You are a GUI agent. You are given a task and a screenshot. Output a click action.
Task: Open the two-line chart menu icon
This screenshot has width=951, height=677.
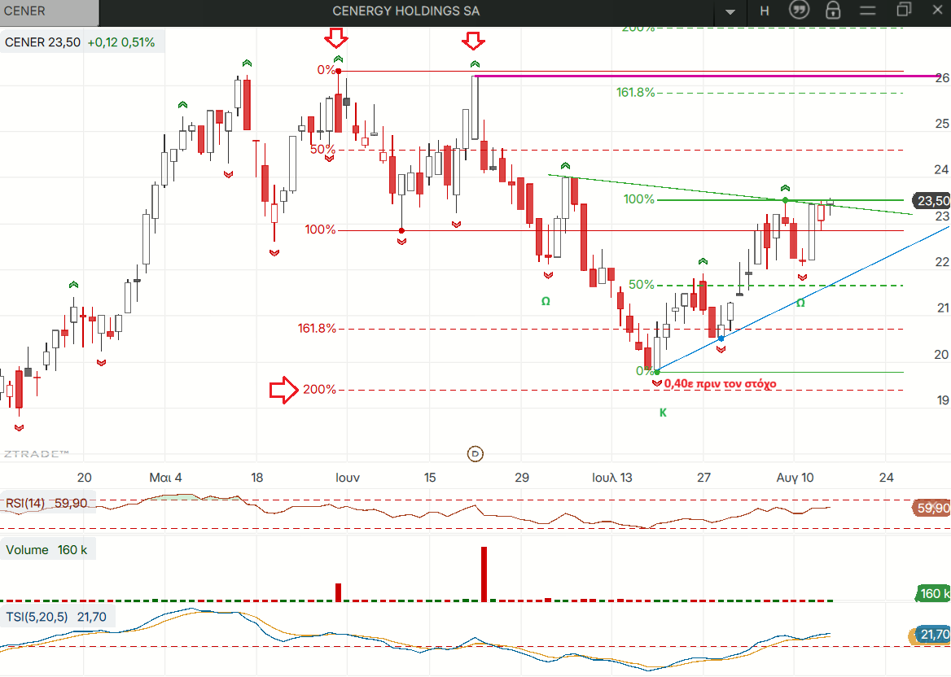(x=867, y=11)
